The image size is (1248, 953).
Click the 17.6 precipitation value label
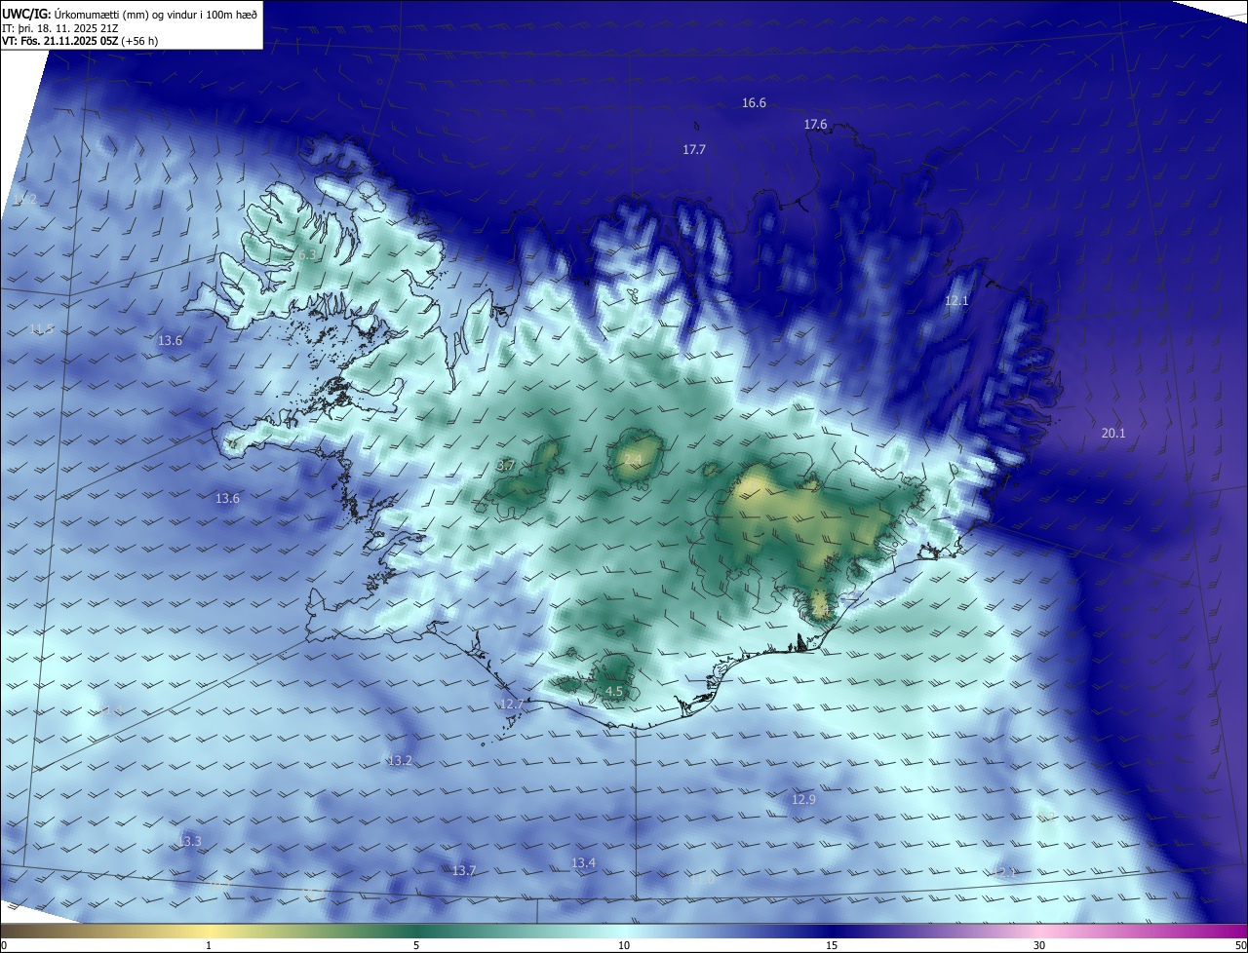click(815, 124)
